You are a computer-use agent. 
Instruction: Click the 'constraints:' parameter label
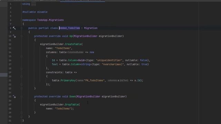[x=55, y=72]
